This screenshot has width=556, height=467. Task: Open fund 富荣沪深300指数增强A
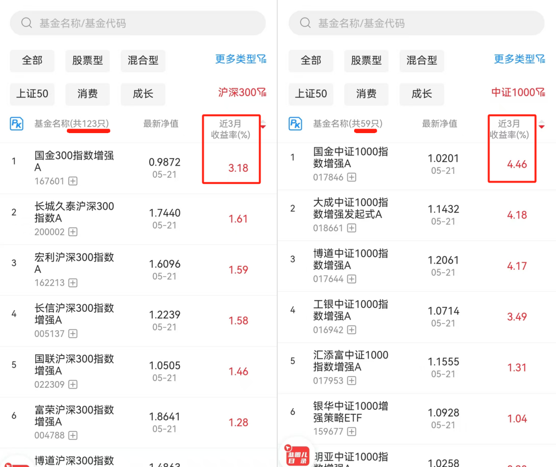click(x=74, y=416)
